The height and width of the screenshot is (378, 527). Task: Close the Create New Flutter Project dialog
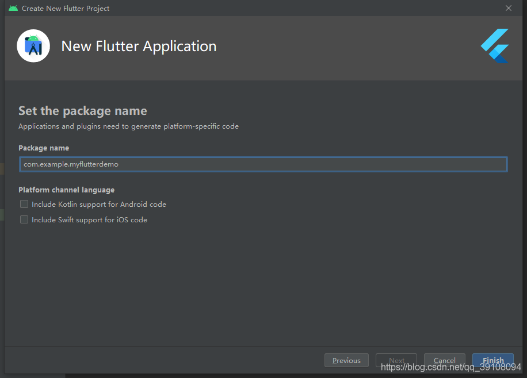(x=509, y=8)
